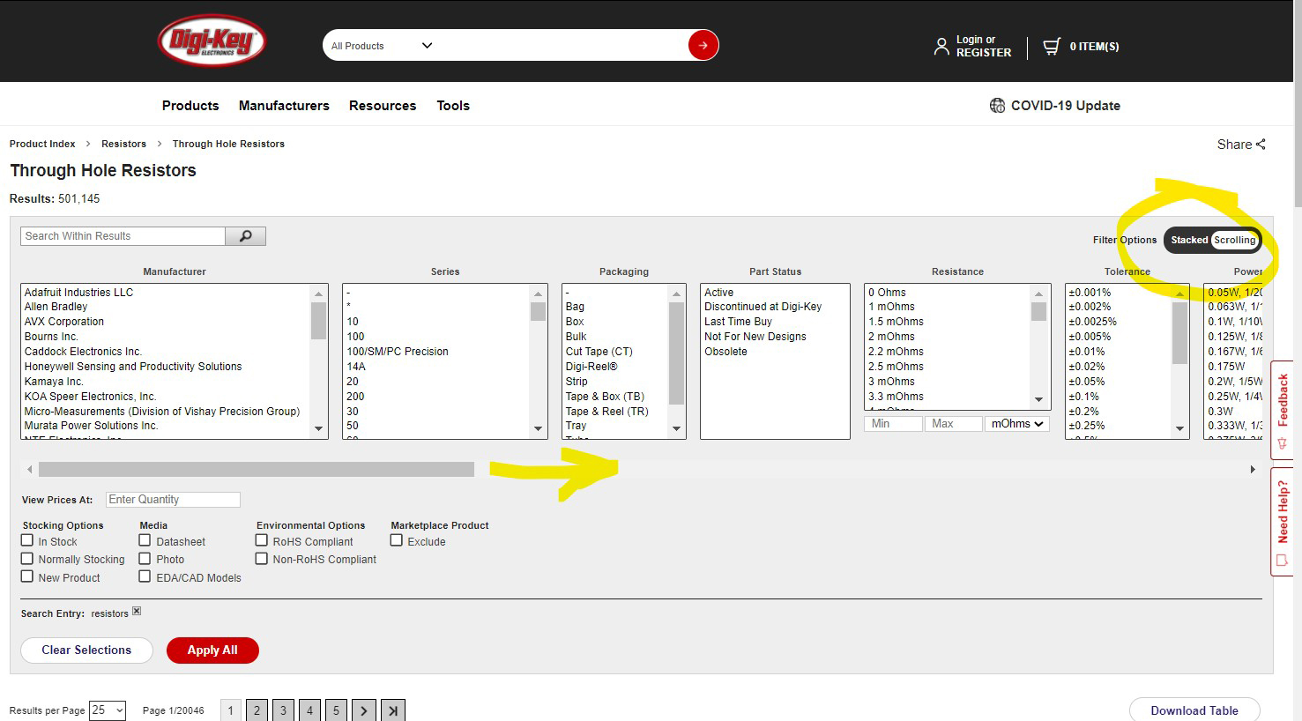Screen dimensions: 1302x721
Task: Change Results per Page value
Action: [x=107, y=710]
